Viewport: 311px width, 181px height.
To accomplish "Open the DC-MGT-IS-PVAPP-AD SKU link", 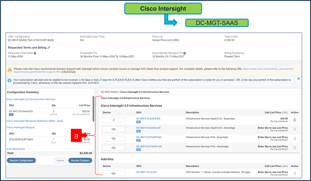I will pyautogui.click(x=149, y=146).
